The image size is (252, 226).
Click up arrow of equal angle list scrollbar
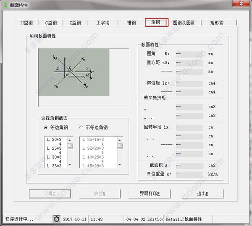70,140
